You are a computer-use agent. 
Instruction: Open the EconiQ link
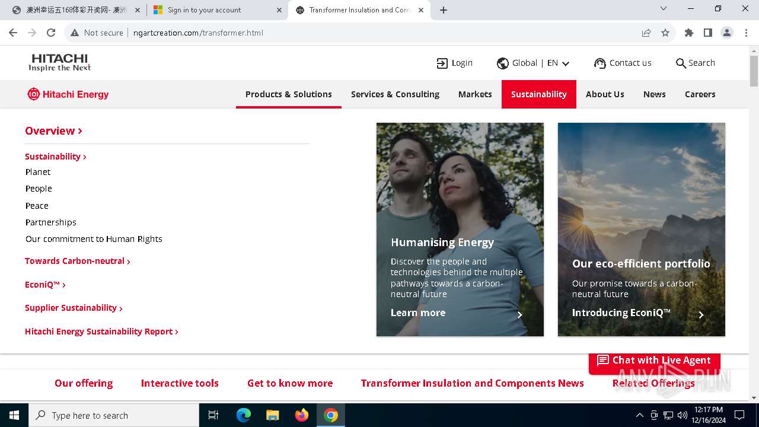pos(45,285)
